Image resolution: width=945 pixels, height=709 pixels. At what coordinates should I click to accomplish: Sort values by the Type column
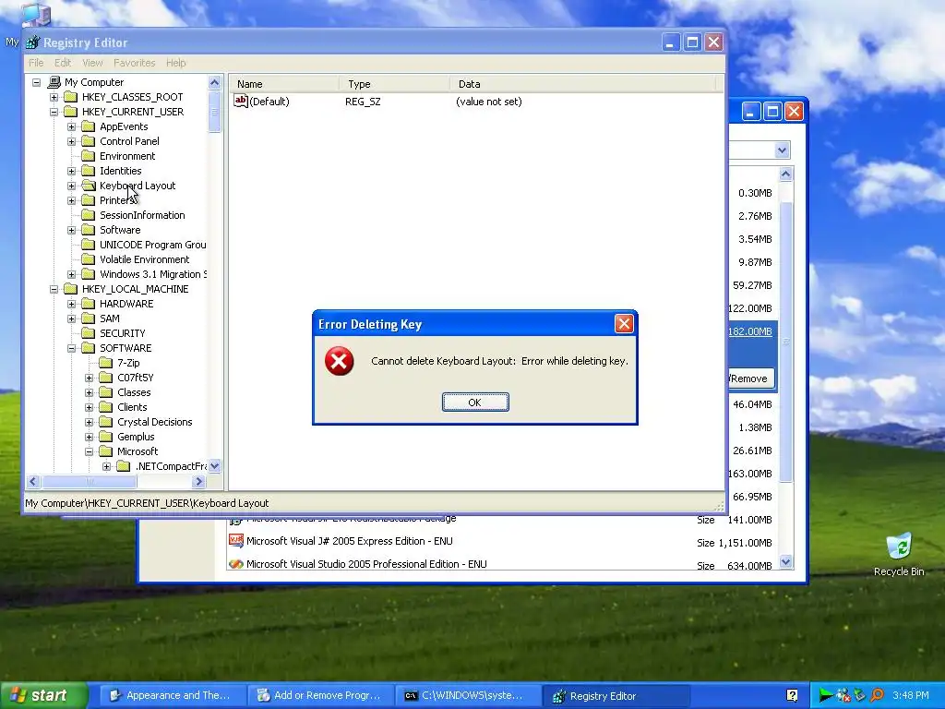click(x=393, y=84)
